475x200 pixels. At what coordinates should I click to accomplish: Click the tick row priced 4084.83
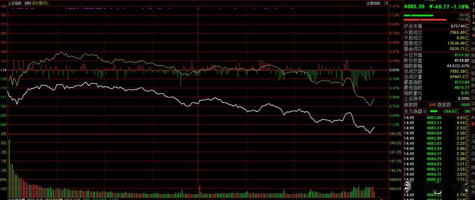[x=437, y=164]
